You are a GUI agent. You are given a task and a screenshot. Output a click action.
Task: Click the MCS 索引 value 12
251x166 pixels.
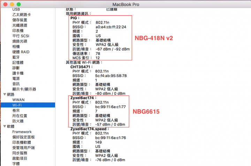pos(98,58)
